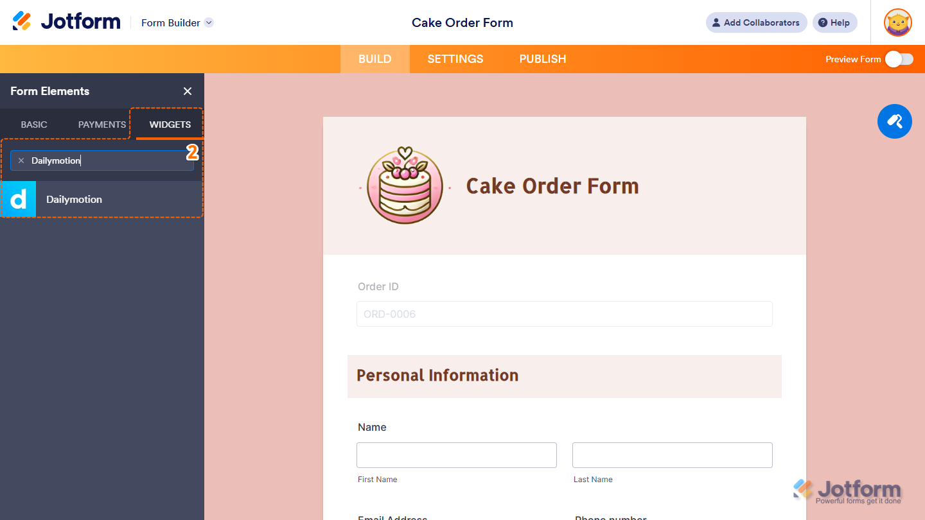Clear the widget search using the X icon
925x520 pixels.
pos(21,160)
